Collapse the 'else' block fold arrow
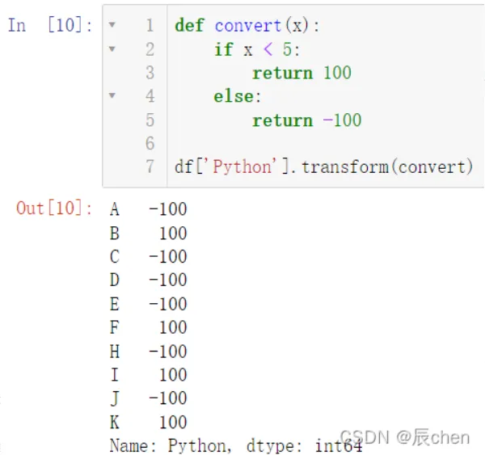This screenshot has height=455, width=485. coord(112,95)
